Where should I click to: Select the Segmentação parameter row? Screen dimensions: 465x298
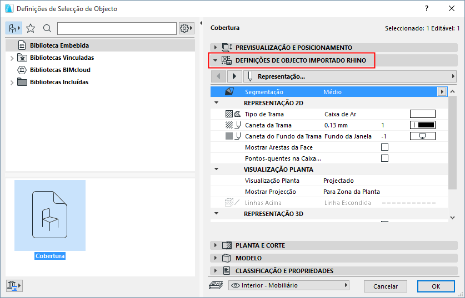click(x=328, y=92)
